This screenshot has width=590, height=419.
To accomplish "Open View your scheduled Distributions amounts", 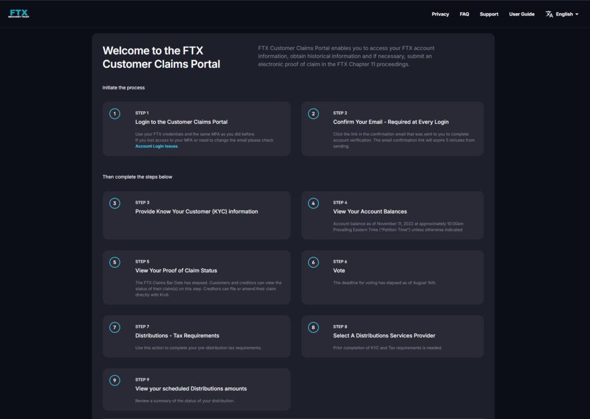I will click(x=191, y=388).
